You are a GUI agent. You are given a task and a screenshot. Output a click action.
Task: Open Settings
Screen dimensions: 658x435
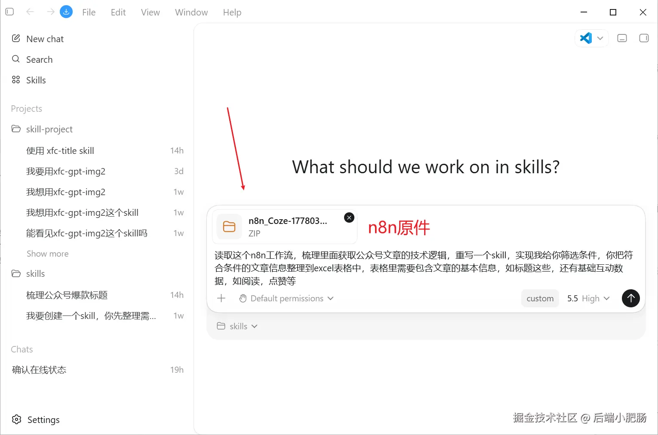tap(97, 420)
